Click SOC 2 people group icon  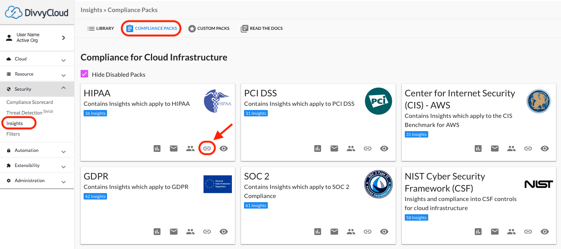(351, 232)
